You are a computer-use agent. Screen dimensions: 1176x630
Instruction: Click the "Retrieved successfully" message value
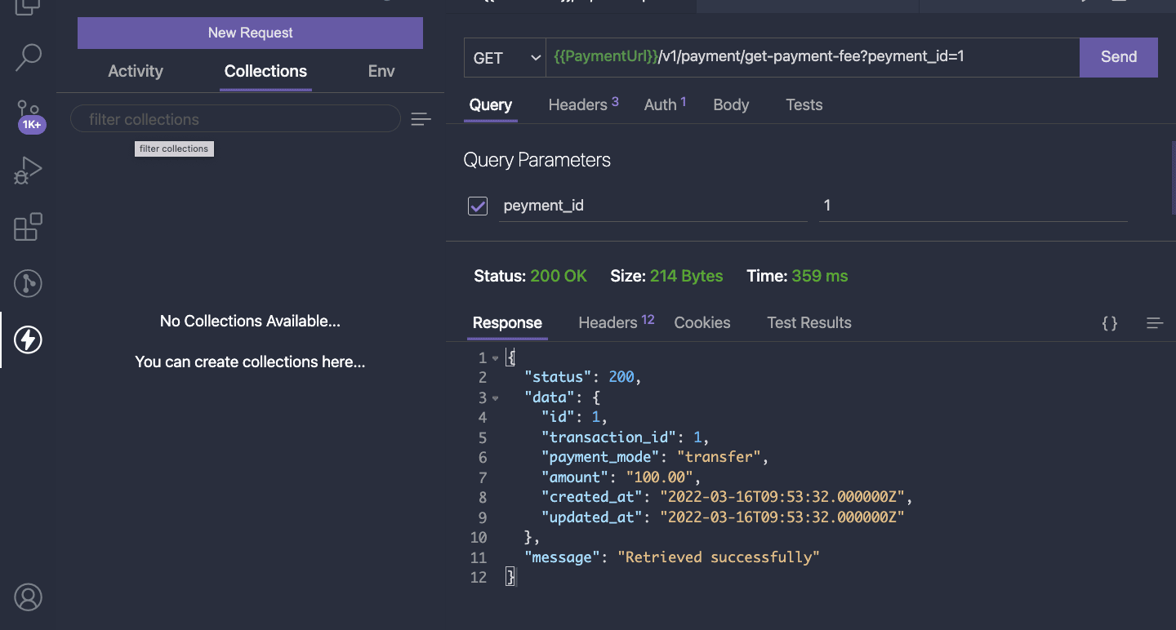pyautogui.click(x=719, y=557)
